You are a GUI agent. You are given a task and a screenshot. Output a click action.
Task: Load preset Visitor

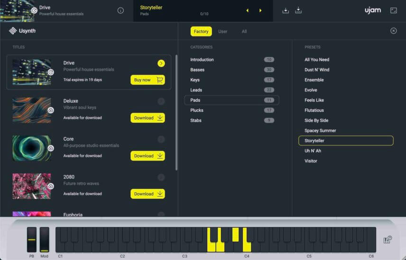point(311,161)
